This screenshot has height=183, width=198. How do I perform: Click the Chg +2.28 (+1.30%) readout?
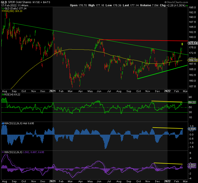tap(172, 5)
